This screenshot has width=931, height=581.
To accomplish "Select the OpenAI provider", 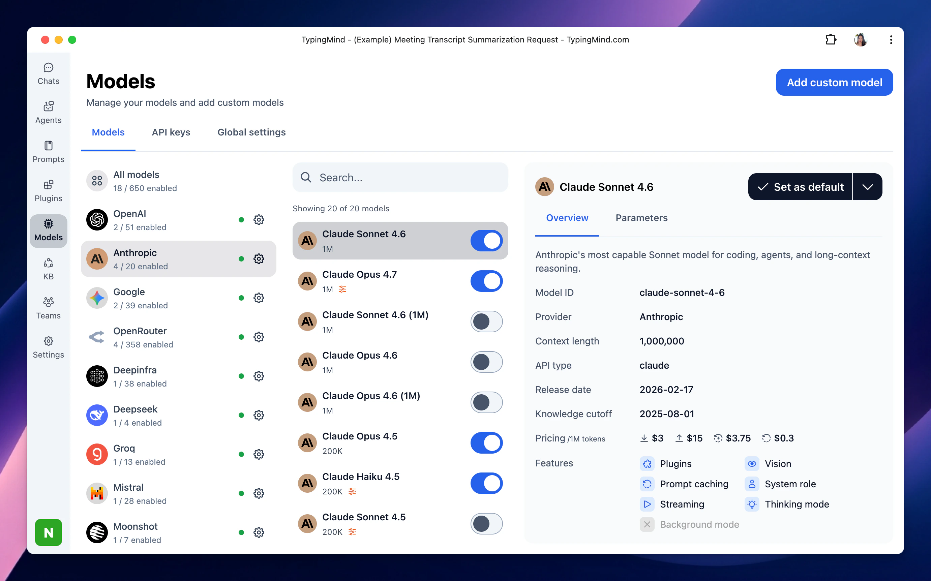I will tap(178, 220).
